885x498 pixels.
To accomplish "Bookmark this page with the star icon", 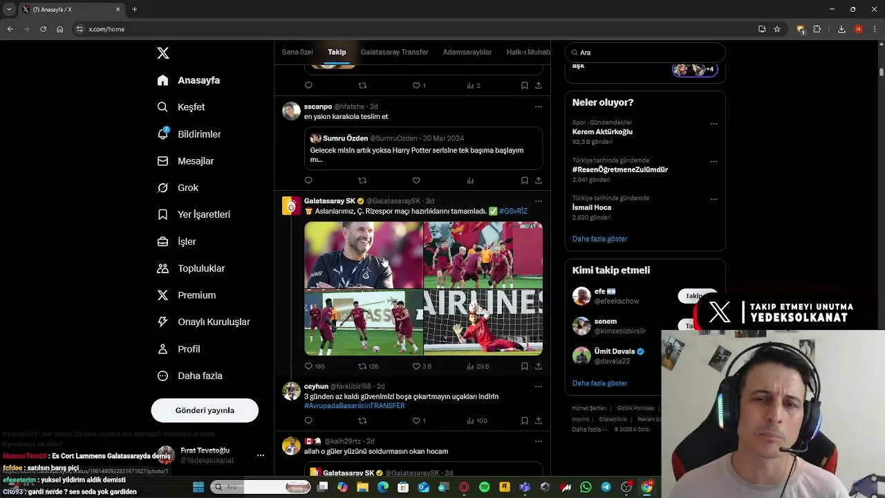I will coord(777,29).
